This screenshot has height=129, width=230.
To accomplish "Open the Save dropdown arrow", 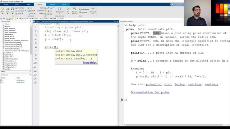I will tap(12, 14).
